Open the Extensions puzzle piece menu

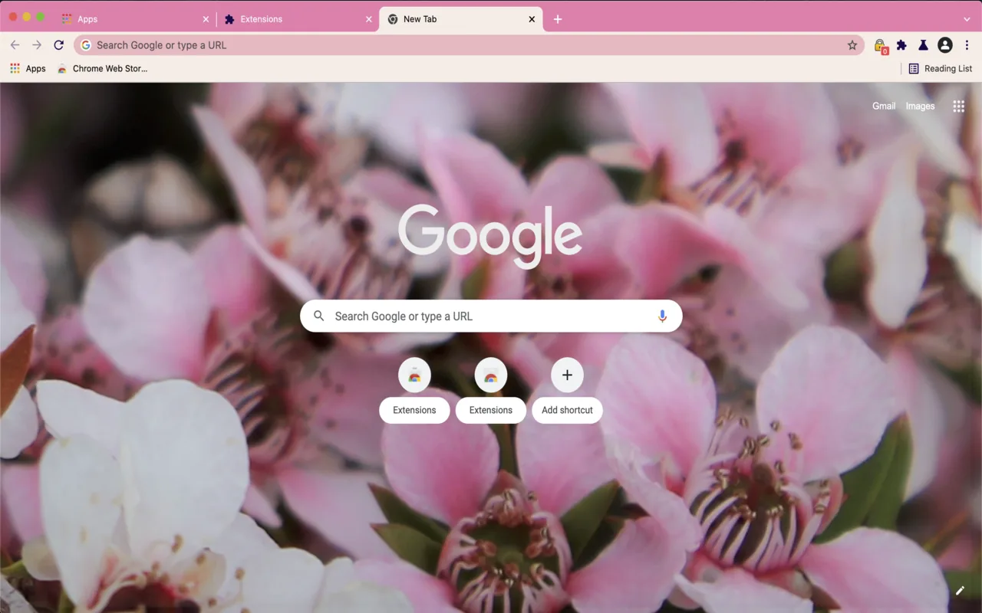click(901, 45)
